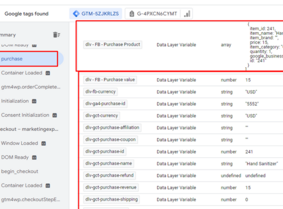Viewport: 283px width, 209px height.
Task: Click the dlv-gct-purchase-refund variable chip
Action: [109, 176]
